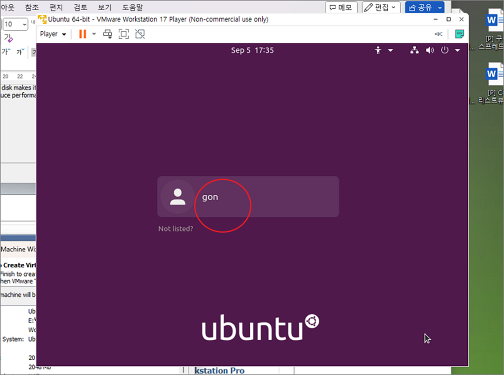
Task: Enter VMware full screen mode
Action: pos(124,34)
